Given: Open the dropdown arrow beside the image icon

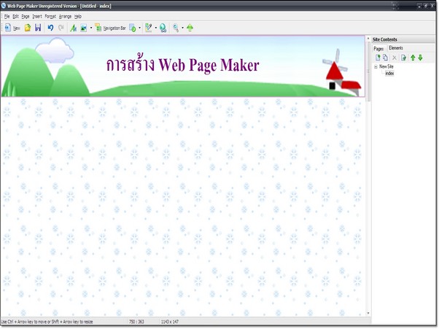Looking at the screenshot, I should tap(91, 28).
